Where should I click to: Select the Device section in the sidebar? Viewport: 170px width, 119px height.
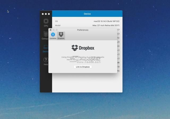(45, 49)
